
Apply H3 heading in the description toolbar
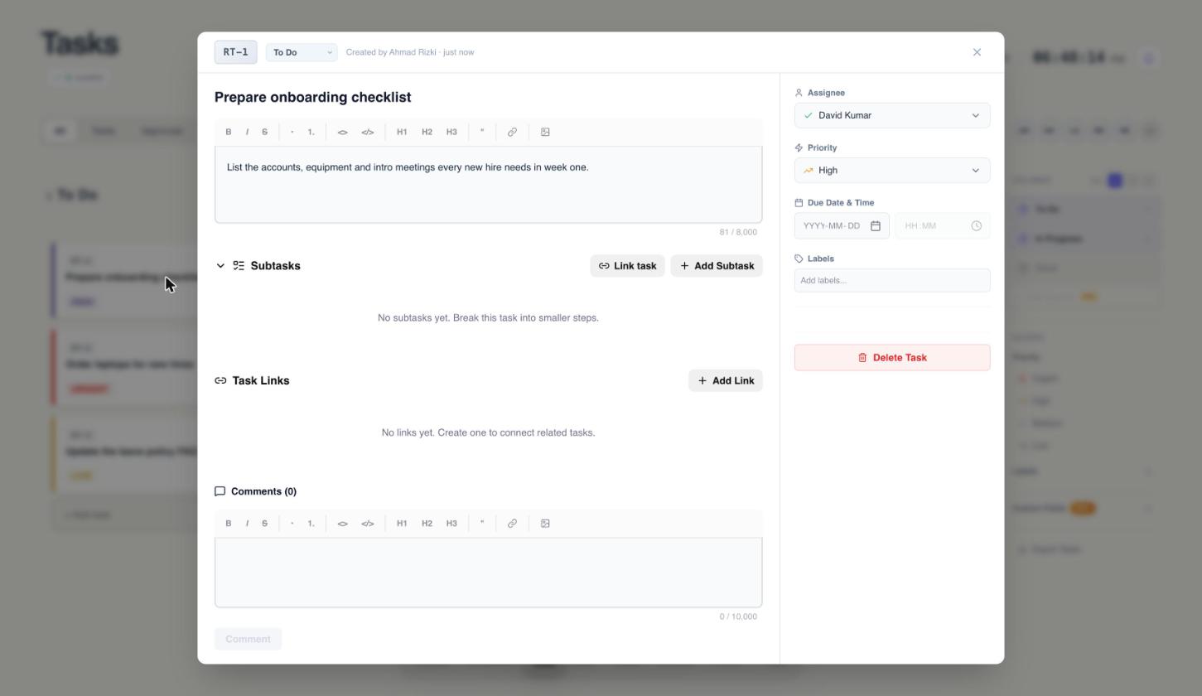[x=451, y=132]
